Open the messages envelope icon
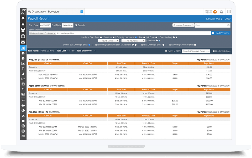Viewport: 252px width, 158px height. pos(23,42)
